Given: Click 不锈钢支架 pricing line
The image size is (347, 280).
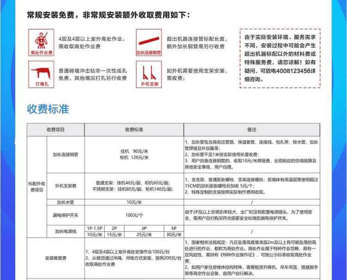Looking at the screenshot, I should 133,189.
